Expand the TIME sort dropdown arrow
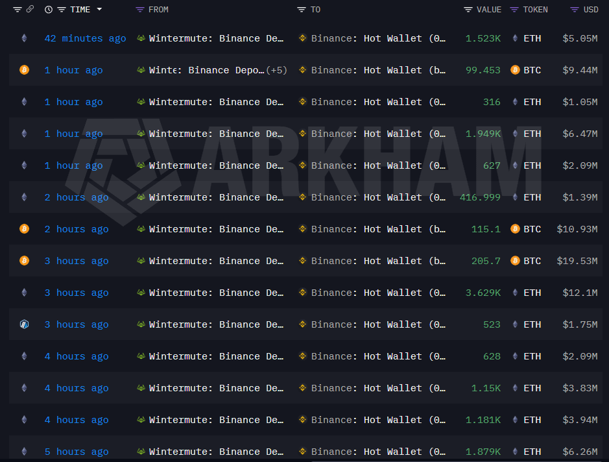This screenshot has width=609, height=462. (x=99, y=9)
